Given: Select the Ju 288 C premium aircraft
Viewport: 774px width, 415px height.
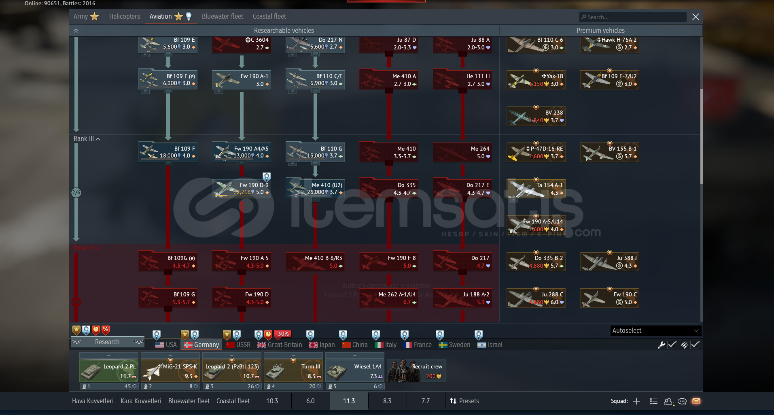Looking at the screenshot, I should click(x=536, y=298).
